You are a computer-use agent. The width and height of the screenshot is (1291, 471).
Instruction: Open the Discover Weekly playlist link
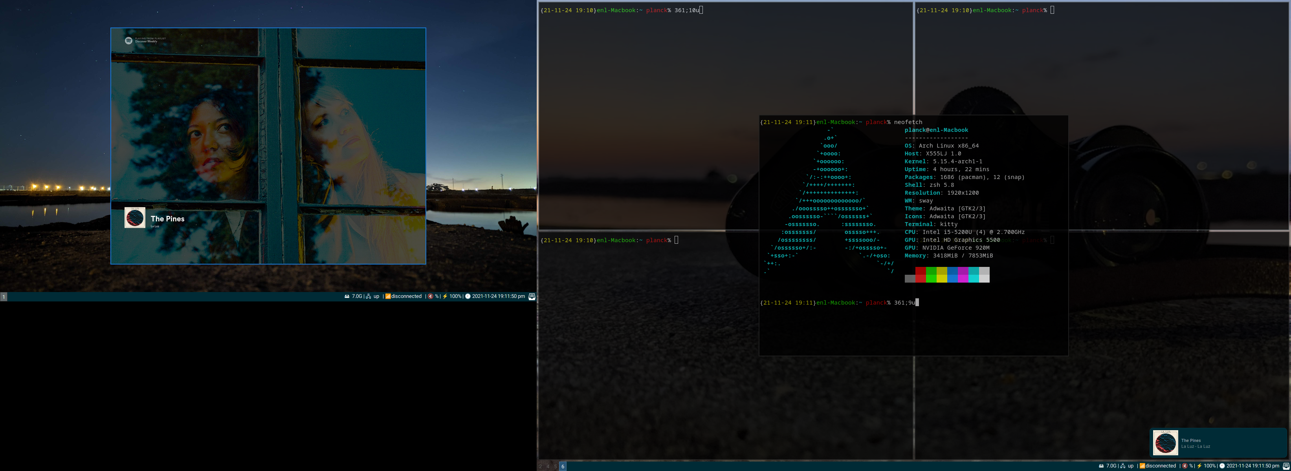(x=146, y=42)
